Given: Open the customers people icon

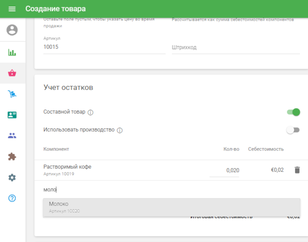Looking at the screenshot, I should coord(12,135).
